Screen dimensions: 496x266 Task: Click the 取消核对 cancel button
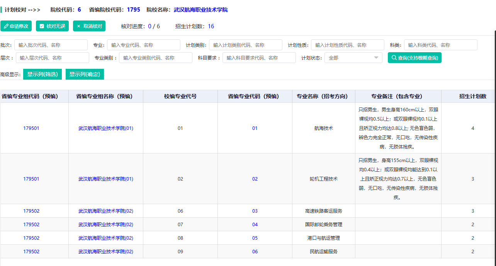point(89,26)
